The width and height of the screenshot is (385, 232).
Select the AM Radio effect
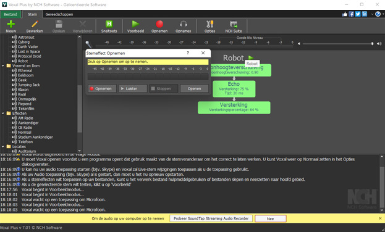(x=25, y=118)
